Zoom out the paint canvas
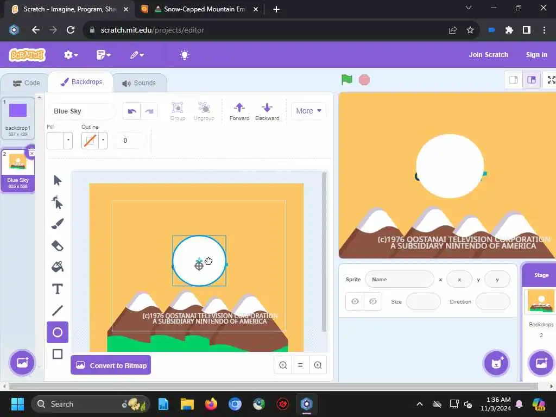Image resolution: width=556 pixels, height=417 pixels. click(283, 365)
